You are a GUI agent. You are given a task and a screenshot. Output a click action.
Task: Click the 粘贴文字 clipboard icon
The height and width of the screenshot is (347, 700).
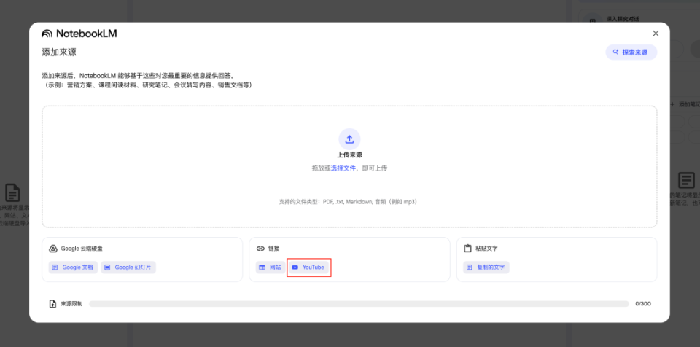pyautogui.click(x=467, y=249)
